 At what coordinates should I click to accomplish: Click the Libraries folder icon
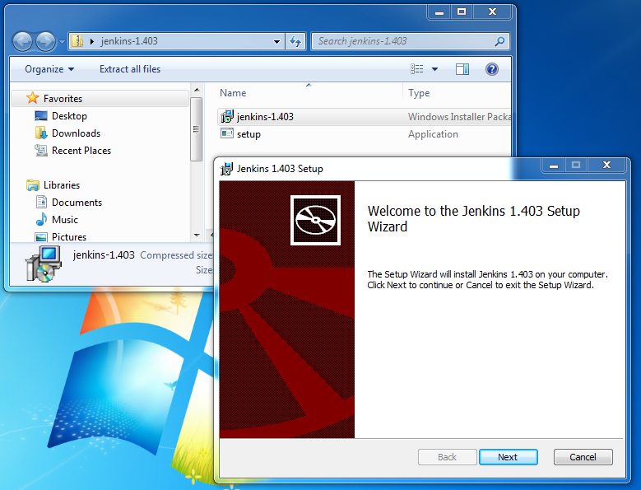[32, 185]
